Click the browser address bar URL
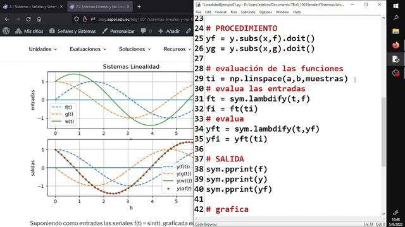 click(145, 20)
